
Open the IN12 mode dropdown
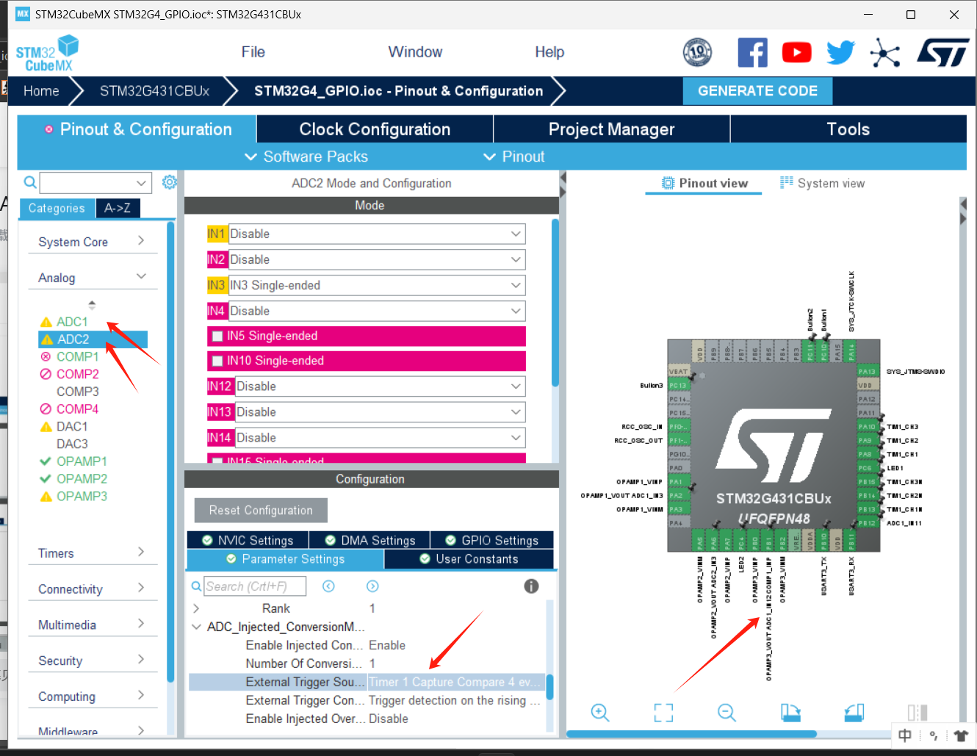point(380,386)
